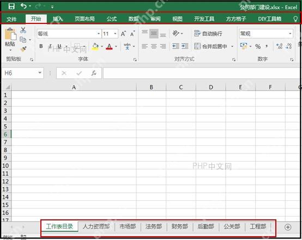
Task: Toggle 自动换行 wrap text
Action: 208,34
